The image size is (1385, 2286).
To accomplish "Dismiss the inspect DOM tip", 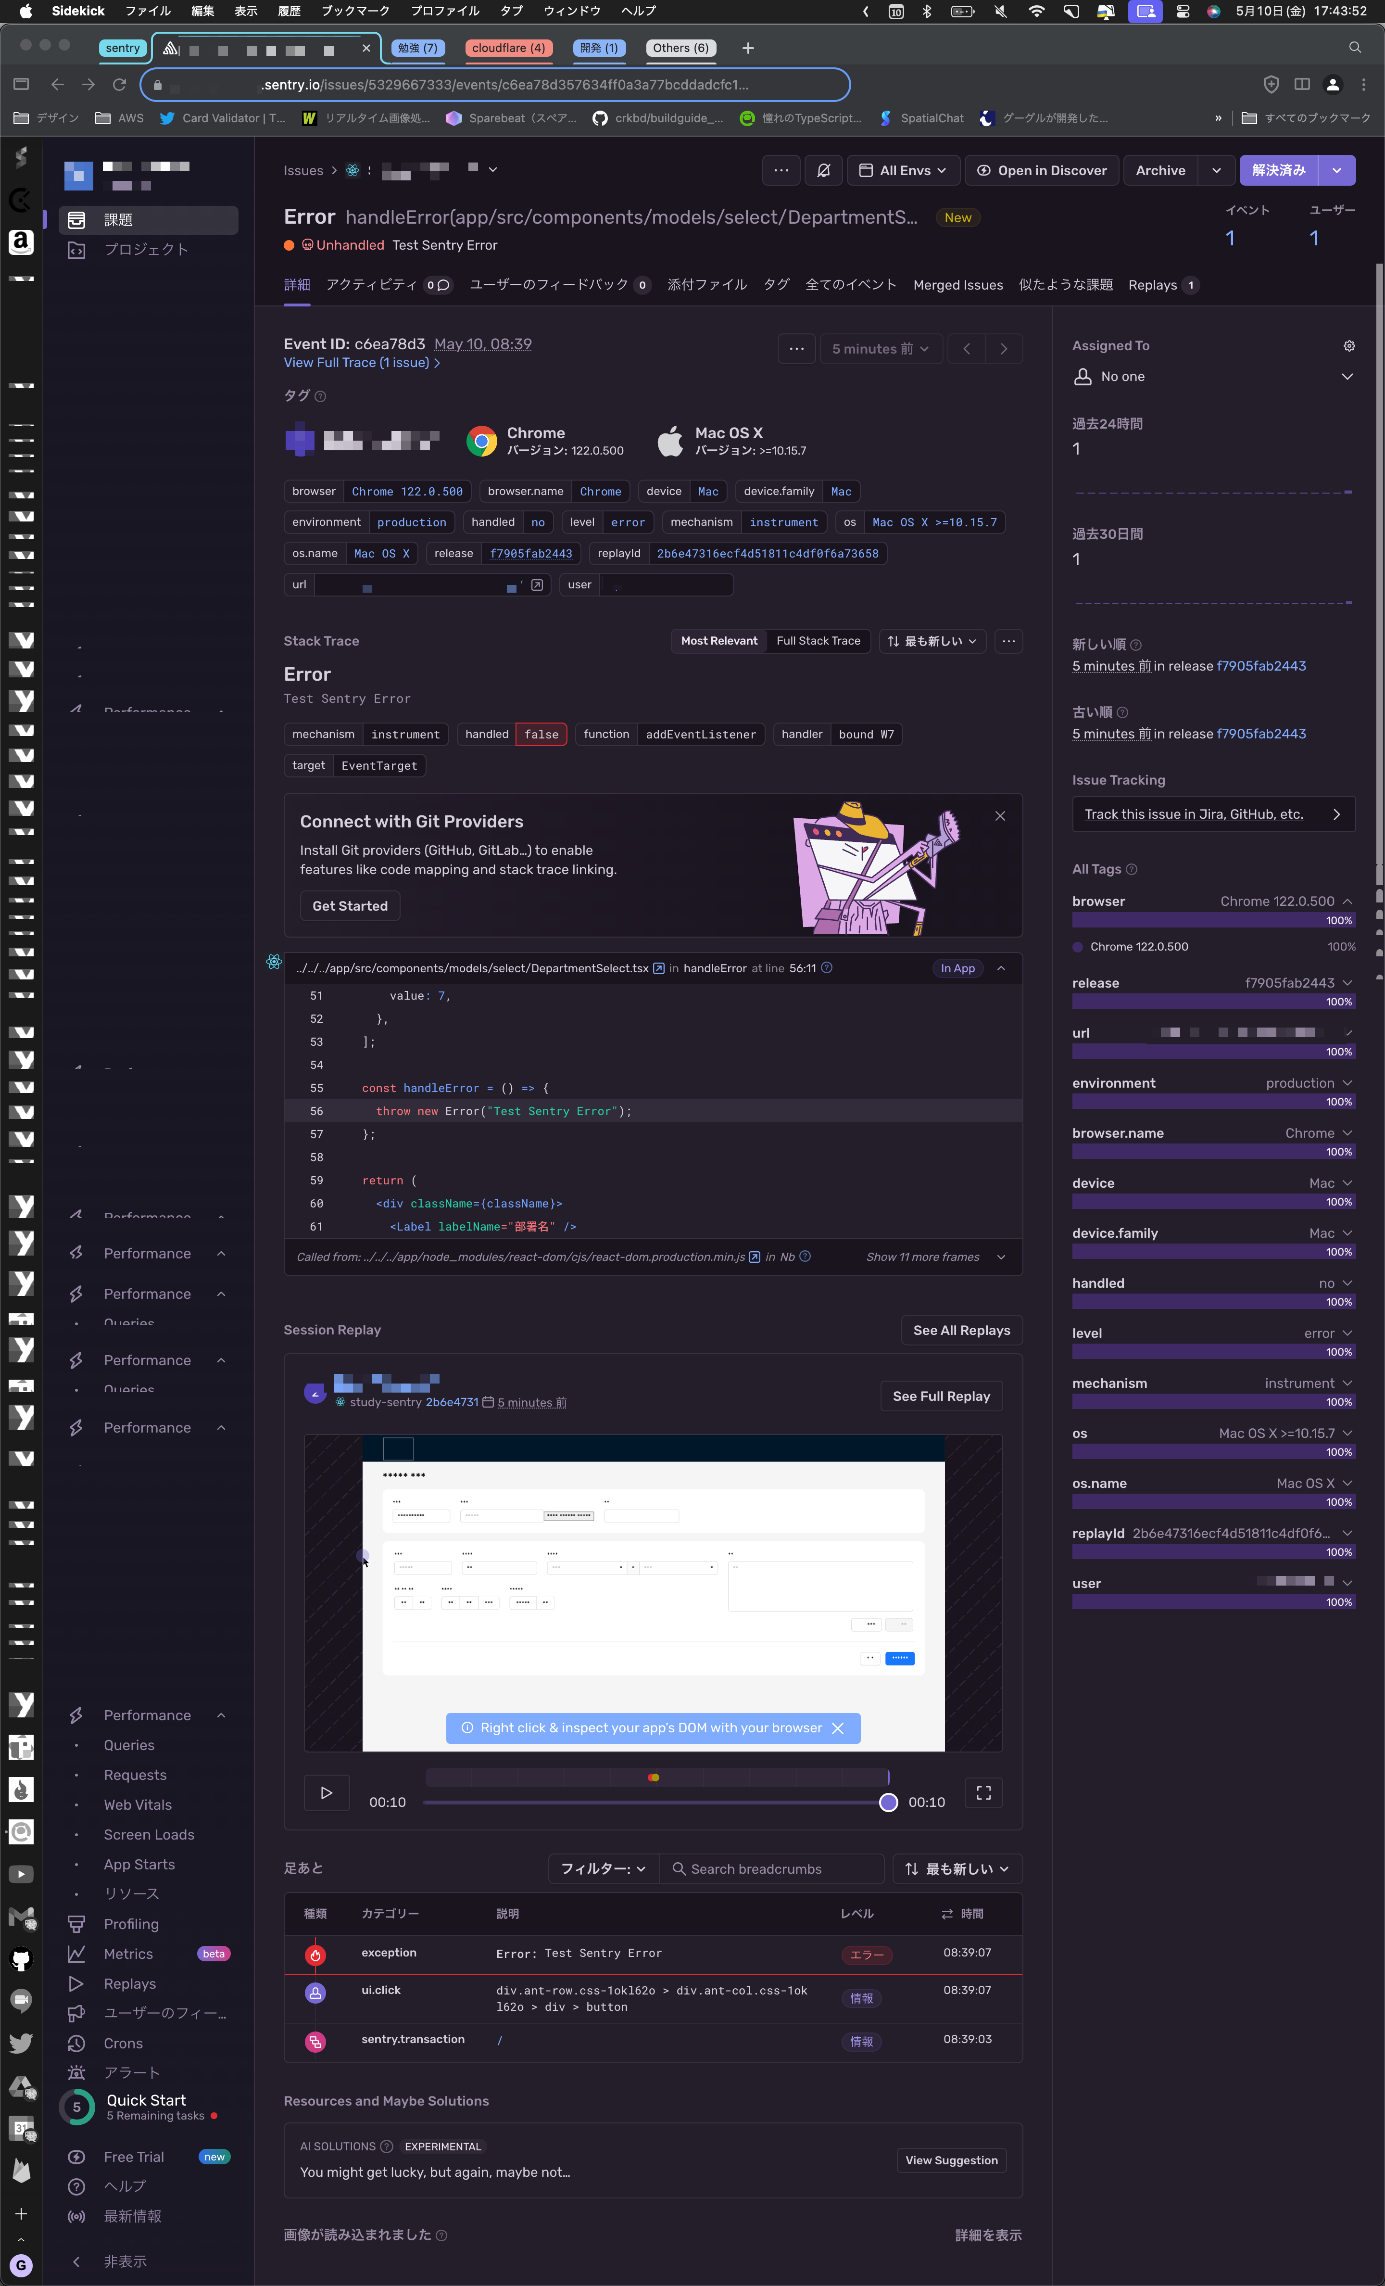I will click(838, 1727).
